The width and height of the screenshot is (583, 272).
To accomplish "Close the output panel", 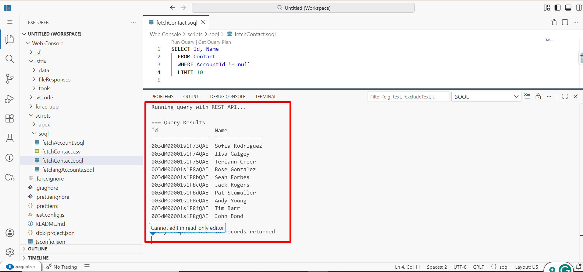I will [x=576, y=96].
